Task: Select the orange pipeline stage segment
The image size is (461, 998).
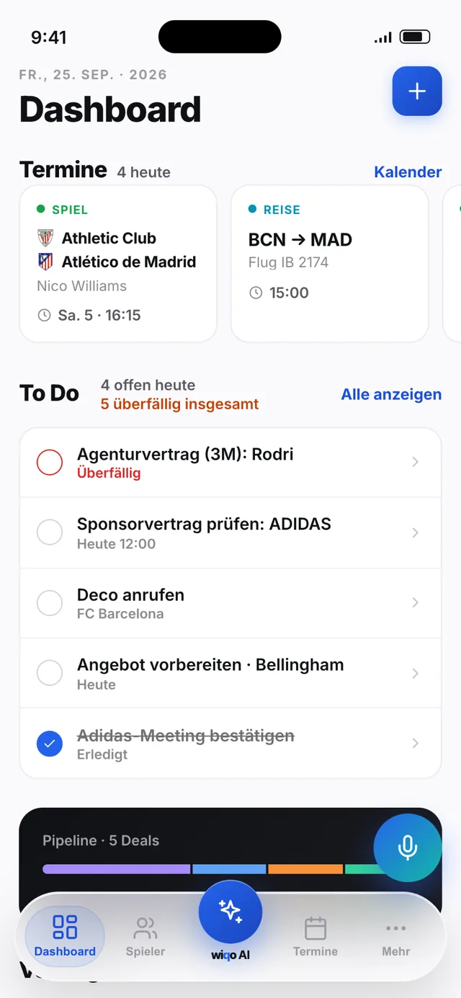Action: pyautogui.click(x=305, y=869)
